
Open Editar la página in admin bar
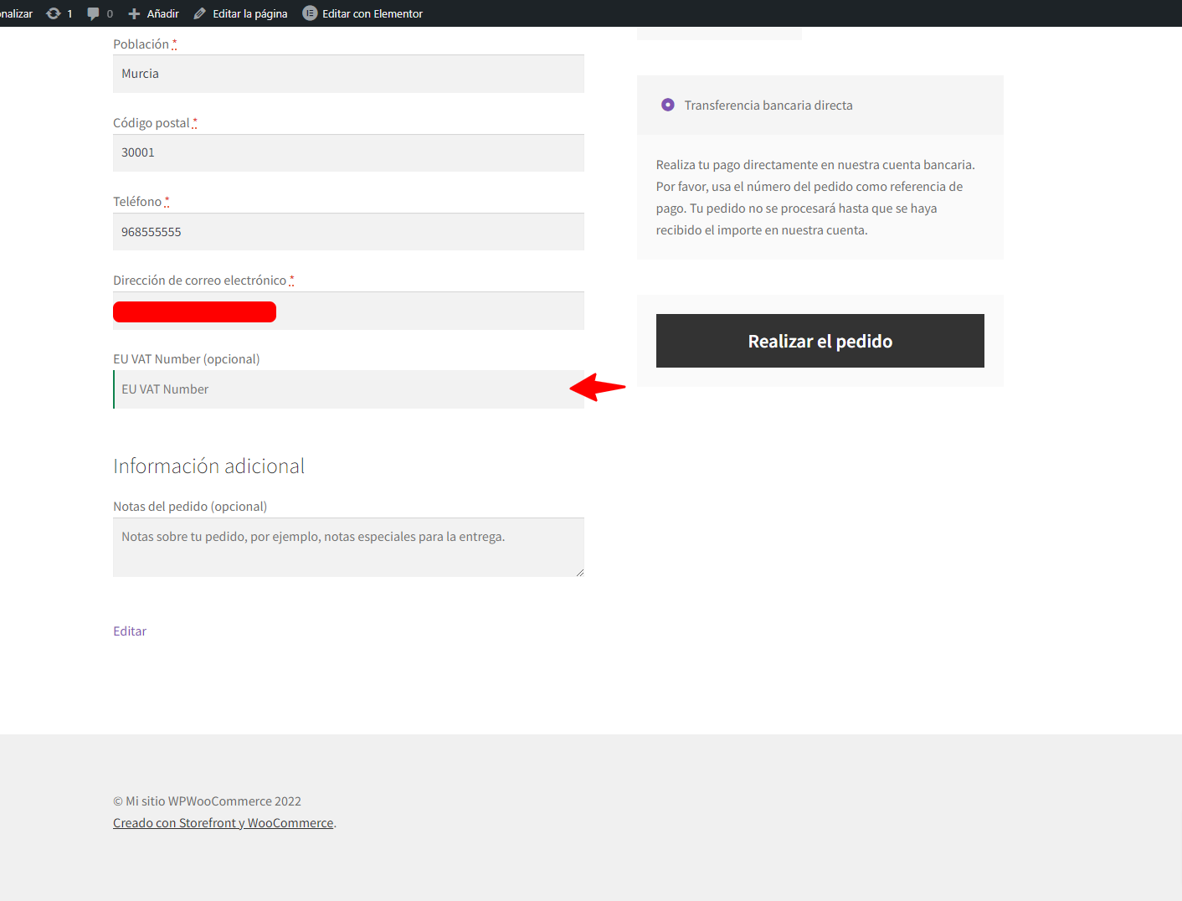(241, 13)
